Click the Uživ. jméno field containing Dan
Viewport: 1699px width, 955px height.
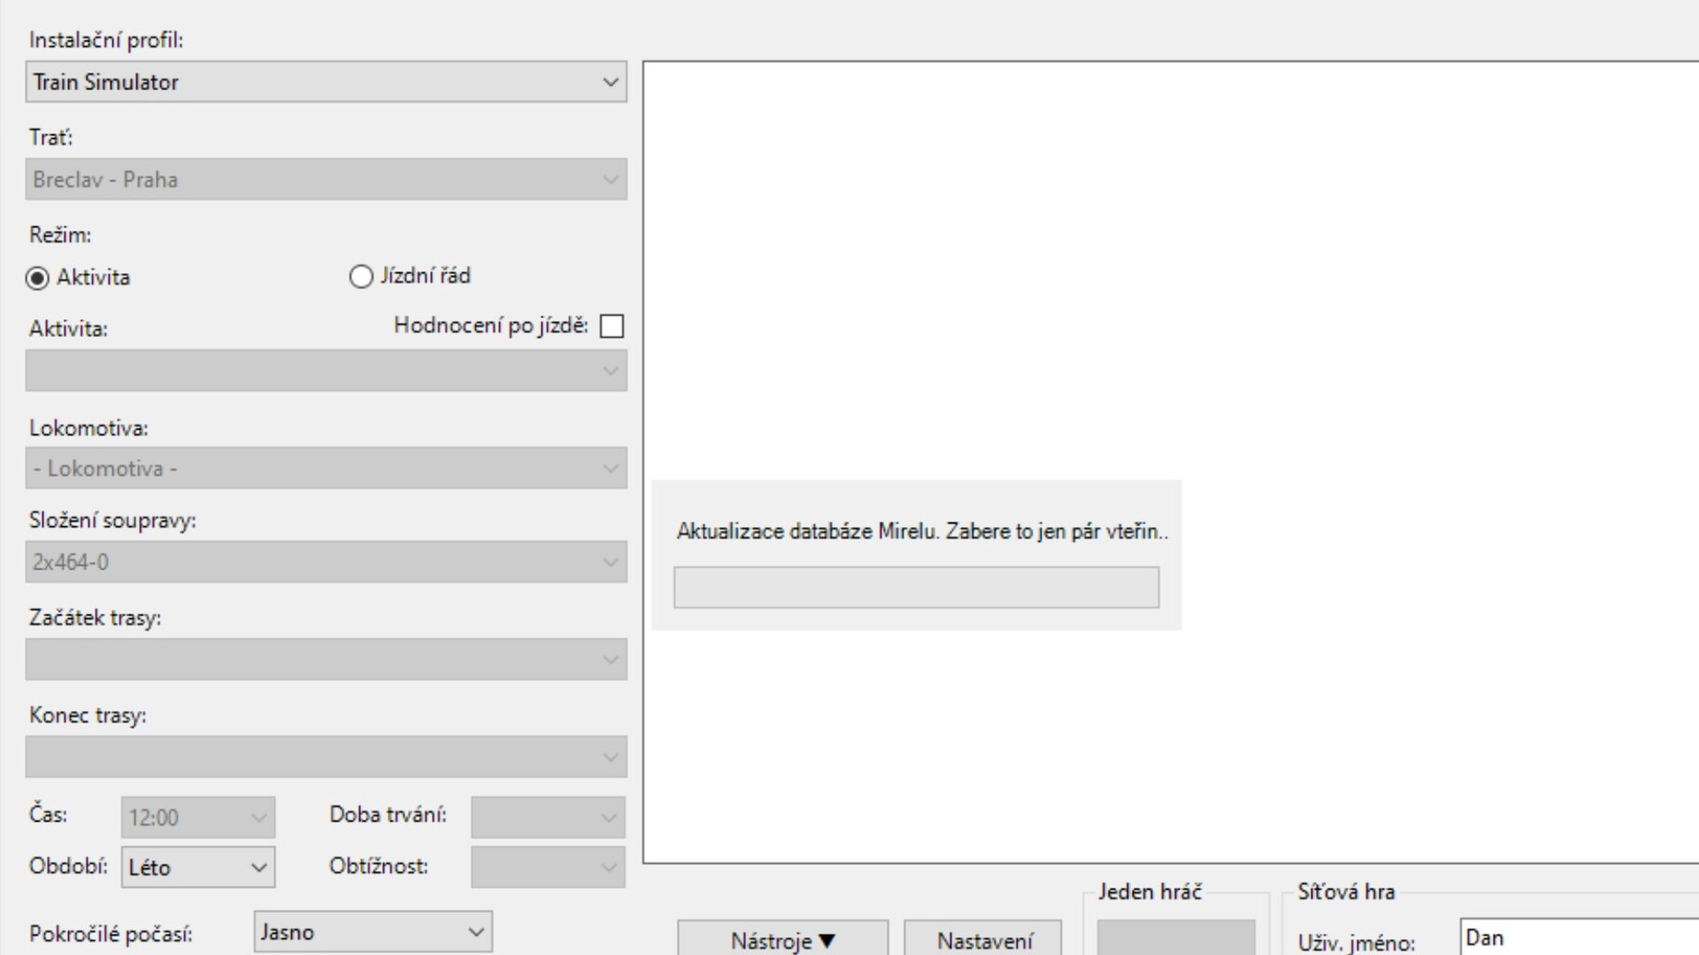[1577, 937]
